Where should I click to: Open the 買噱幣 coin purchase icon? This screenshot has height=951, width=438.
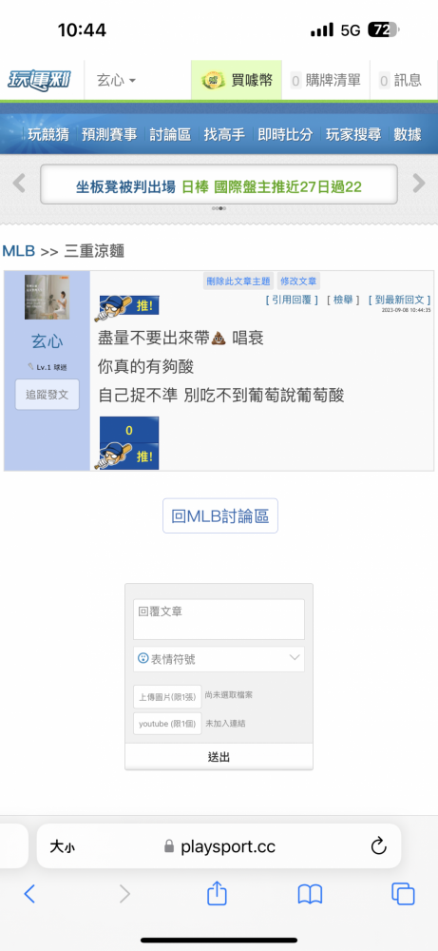(213, 80)
